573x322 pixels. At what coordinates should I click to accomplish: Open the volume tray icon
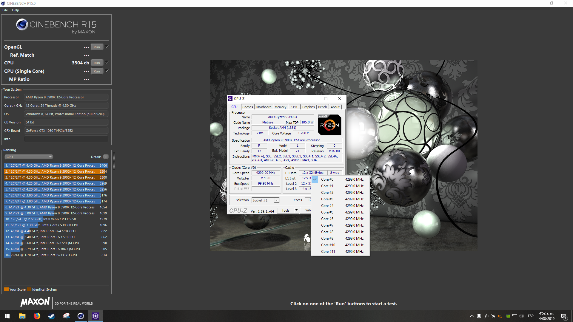click(x=522, y=316)
